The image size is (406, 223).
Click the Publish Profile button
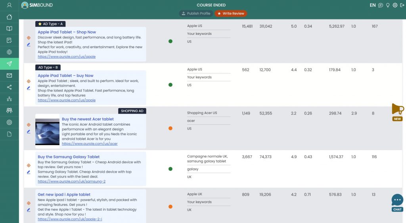(196, 13)
